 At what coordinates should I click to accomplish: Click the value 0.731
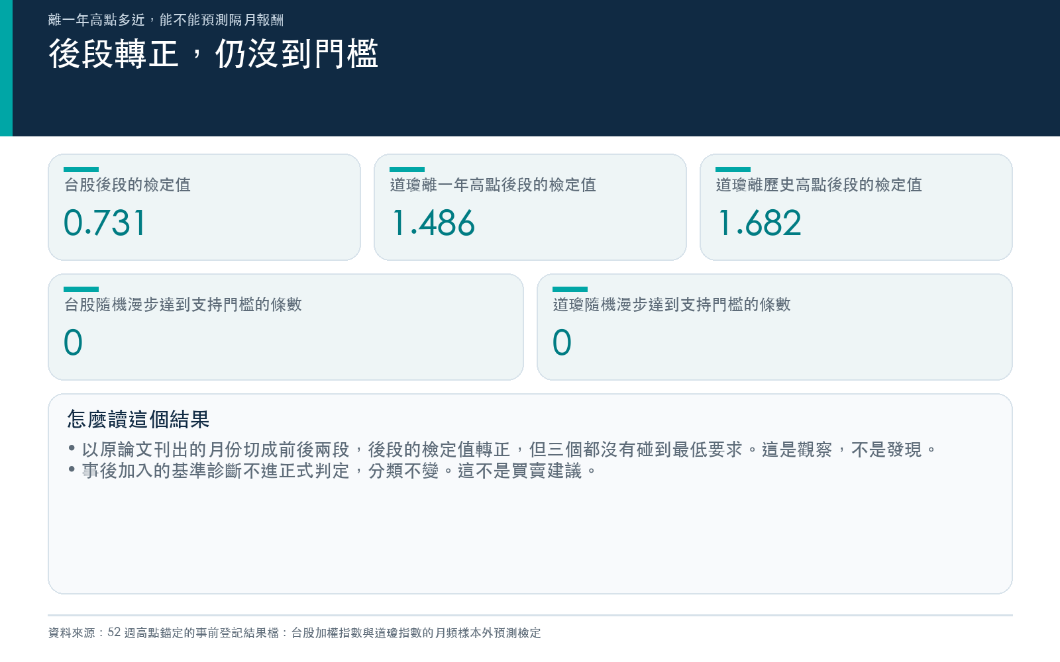(x=104, y=223)
